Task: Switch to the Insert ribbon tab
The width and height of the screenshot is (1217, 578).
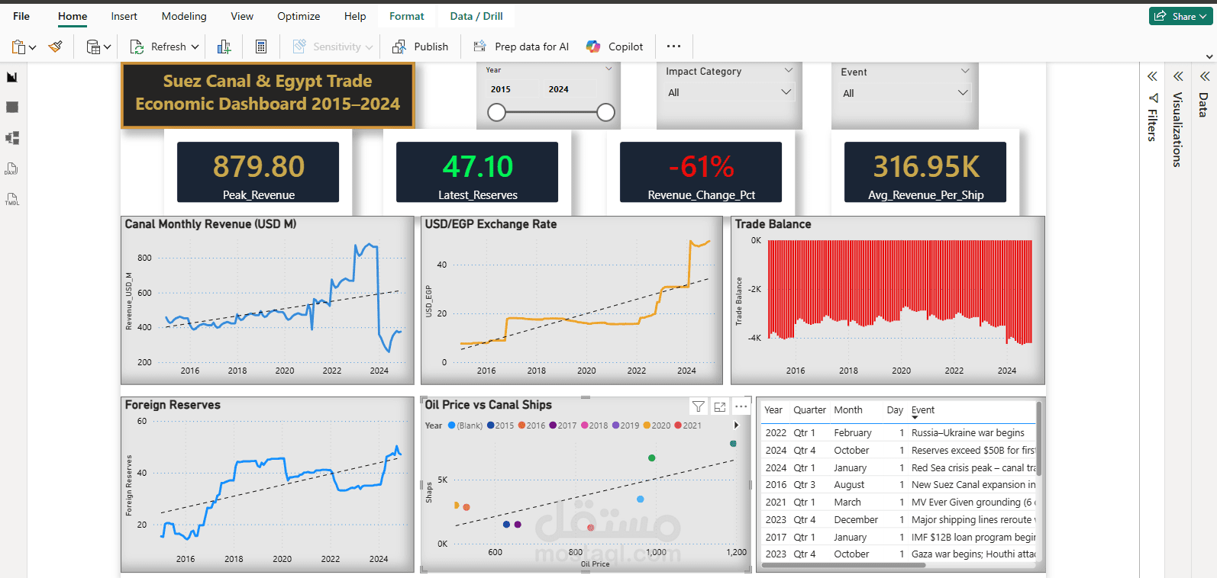Action: click(x=124, y=16)
